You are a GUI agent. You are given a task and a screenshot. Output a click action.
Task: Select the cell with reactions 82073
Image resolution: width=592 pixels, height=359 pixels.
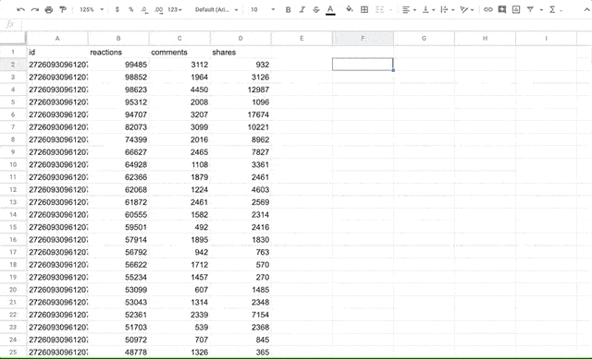pyautogui.click(x=118, y=127)
